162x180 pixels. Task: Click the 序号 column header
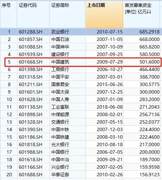(x=9, y=14)
